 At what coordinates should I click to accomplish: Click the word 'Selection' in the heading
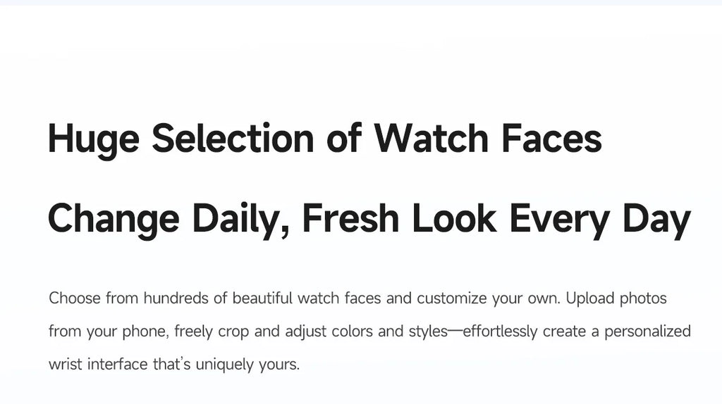coord(233,138)
